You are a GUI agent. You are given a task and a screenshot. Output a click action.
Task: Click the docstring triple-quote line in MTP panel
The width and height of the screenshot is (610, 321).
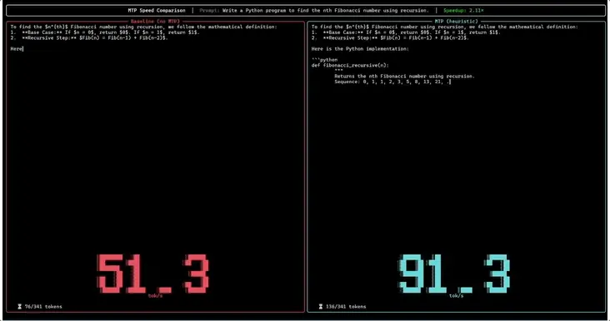click(338, 71)
